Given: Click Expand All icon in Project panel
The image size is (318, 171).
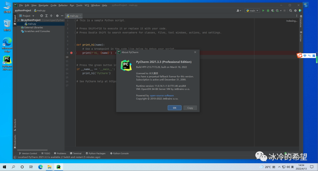Looking at the screenshot, I should click(x=47, y=16).
